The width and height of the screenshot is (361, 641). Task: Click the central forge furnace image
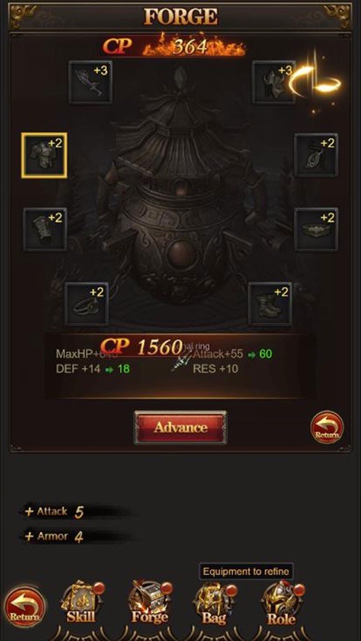180,196
